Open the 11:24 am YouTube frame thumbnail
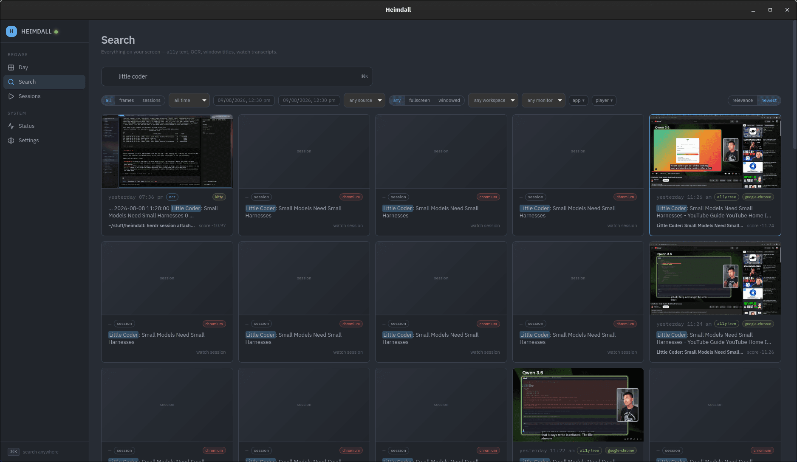The image size is (797, 462). click(715, 278)
